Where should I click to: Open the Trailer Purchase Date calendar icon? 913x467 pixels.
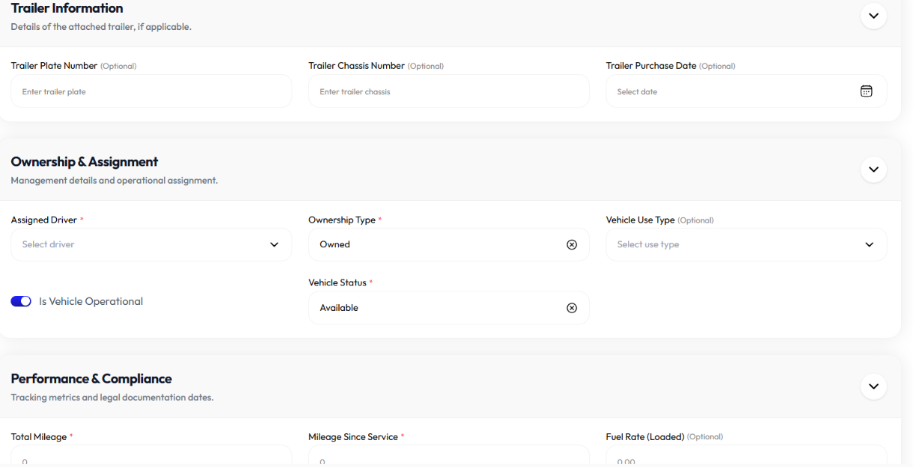pos(866,91)
